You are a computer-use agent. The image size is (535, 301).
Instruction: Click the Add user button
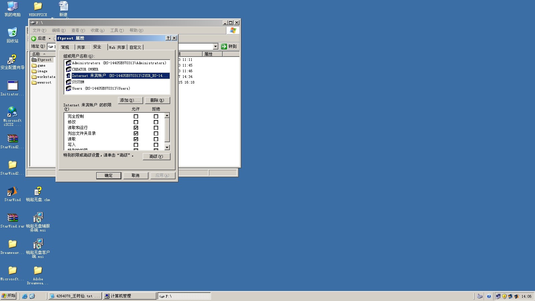tap(130, 100)
